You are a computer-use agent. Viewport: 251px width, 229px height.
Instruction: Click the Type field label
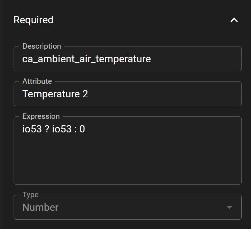[x=30, y=195]
